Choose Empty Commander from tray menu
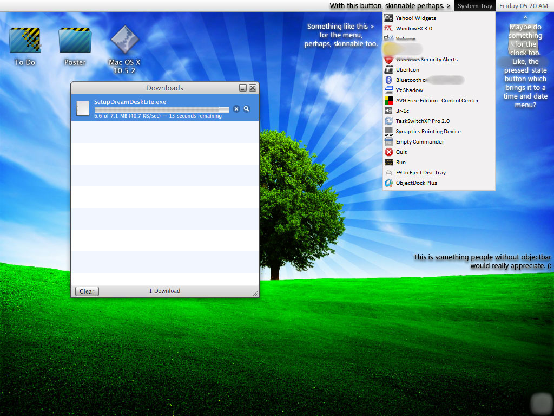Image resolution: width=554 pixels, height=416 pixels. click(439, 141)
